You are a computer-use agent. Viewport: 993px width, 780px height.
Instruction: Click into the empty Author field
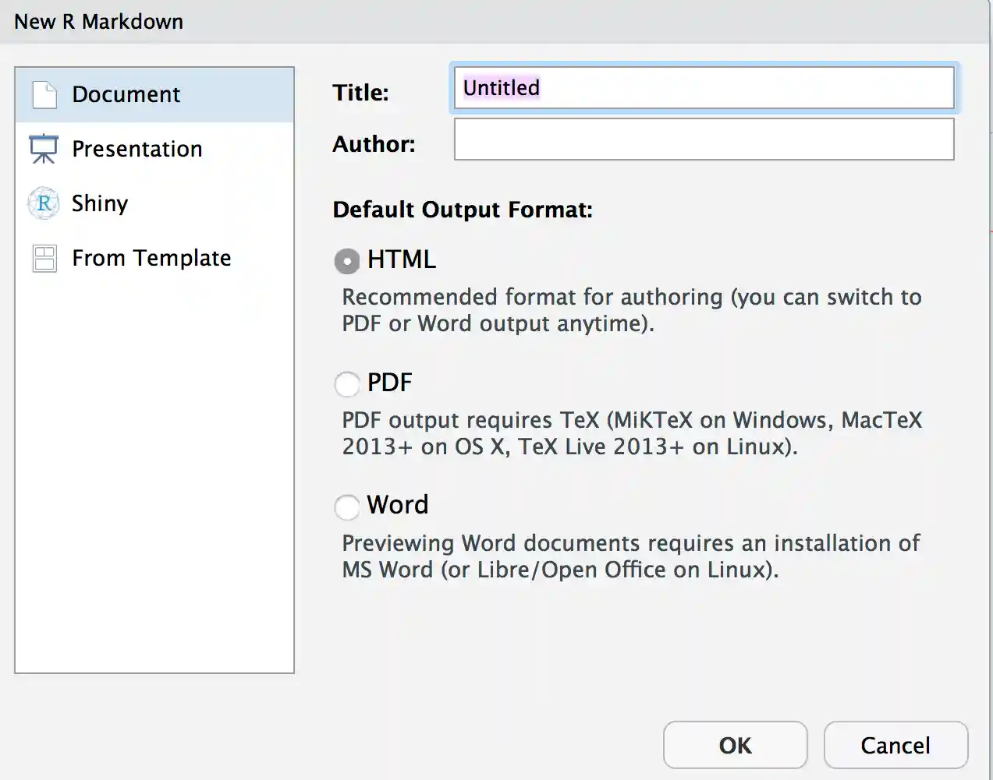[704, 139]
